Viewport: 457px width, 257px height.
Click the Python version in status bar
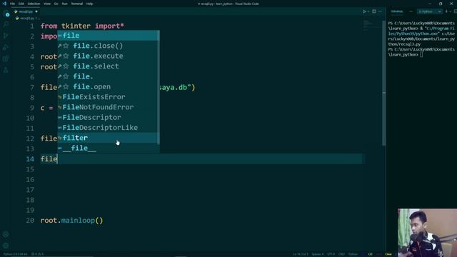tap(15, 254)
